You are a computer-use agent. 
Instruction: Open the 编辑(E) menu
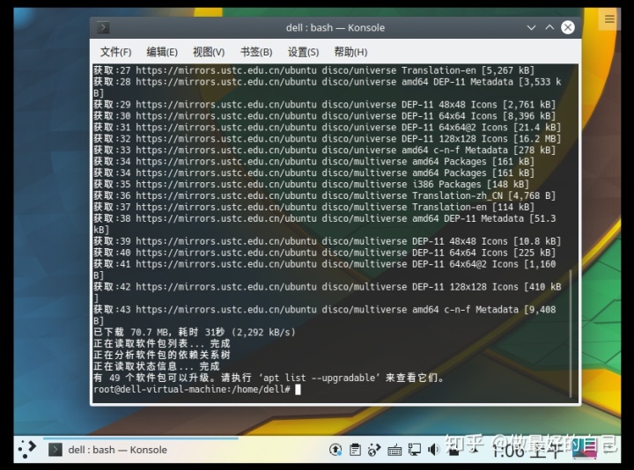(162, 52)
